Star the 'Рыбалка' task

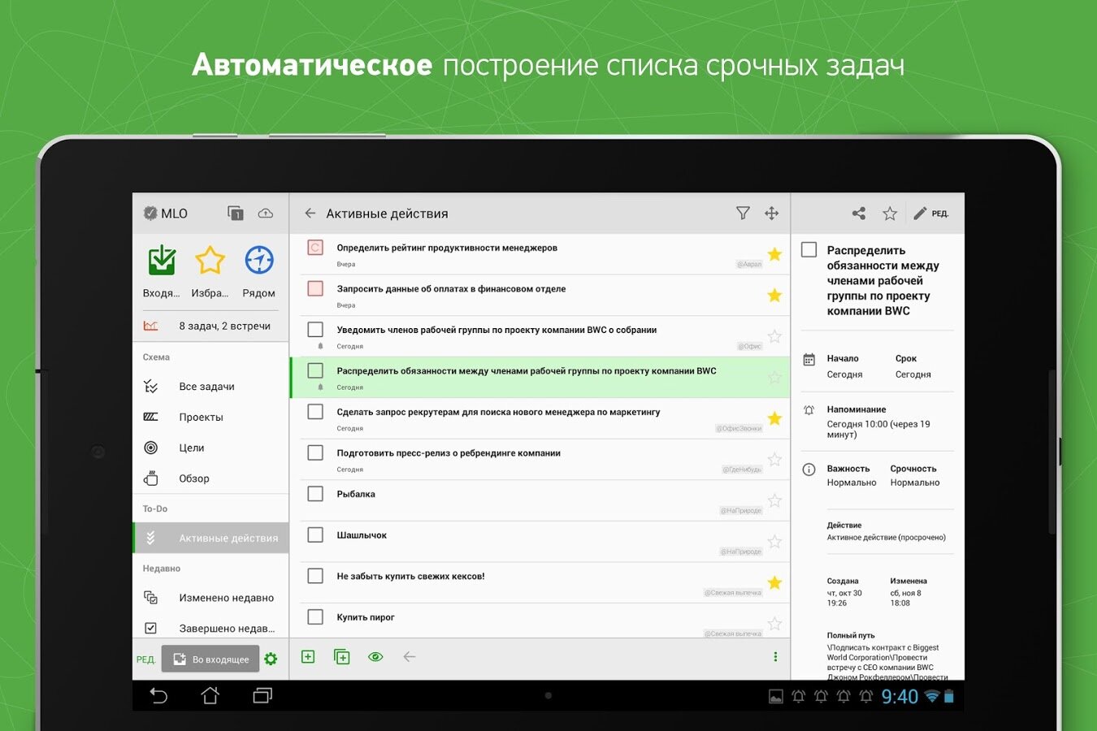tap(774, 500)
